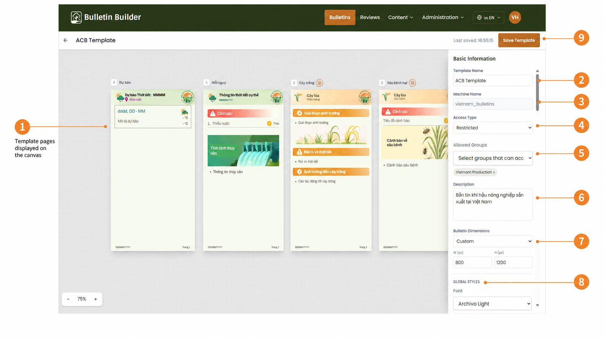Click the rice field illustration in the Cây trồng page

click(x=331, y=135)
